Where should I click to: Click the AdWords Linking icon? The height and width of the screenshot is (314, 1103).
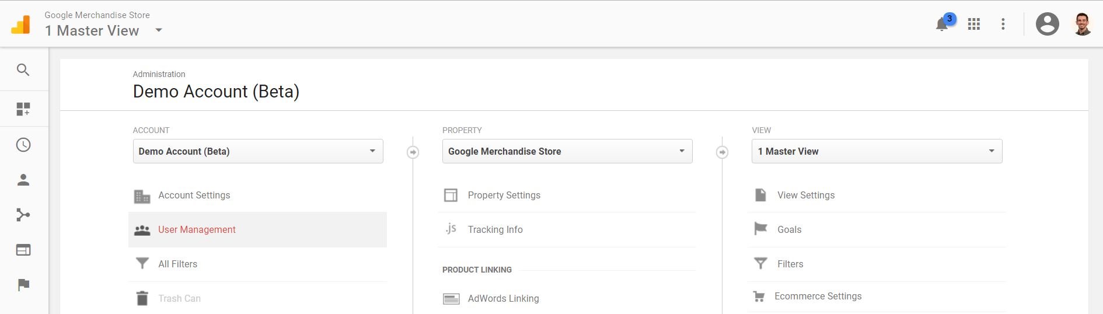click(x=451, y=299)
